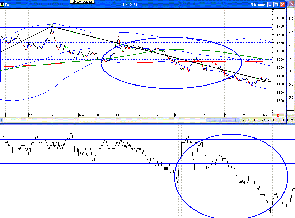Click the horizontal scrollbar thumb
The image size is (295, 218).
(221, 120)
